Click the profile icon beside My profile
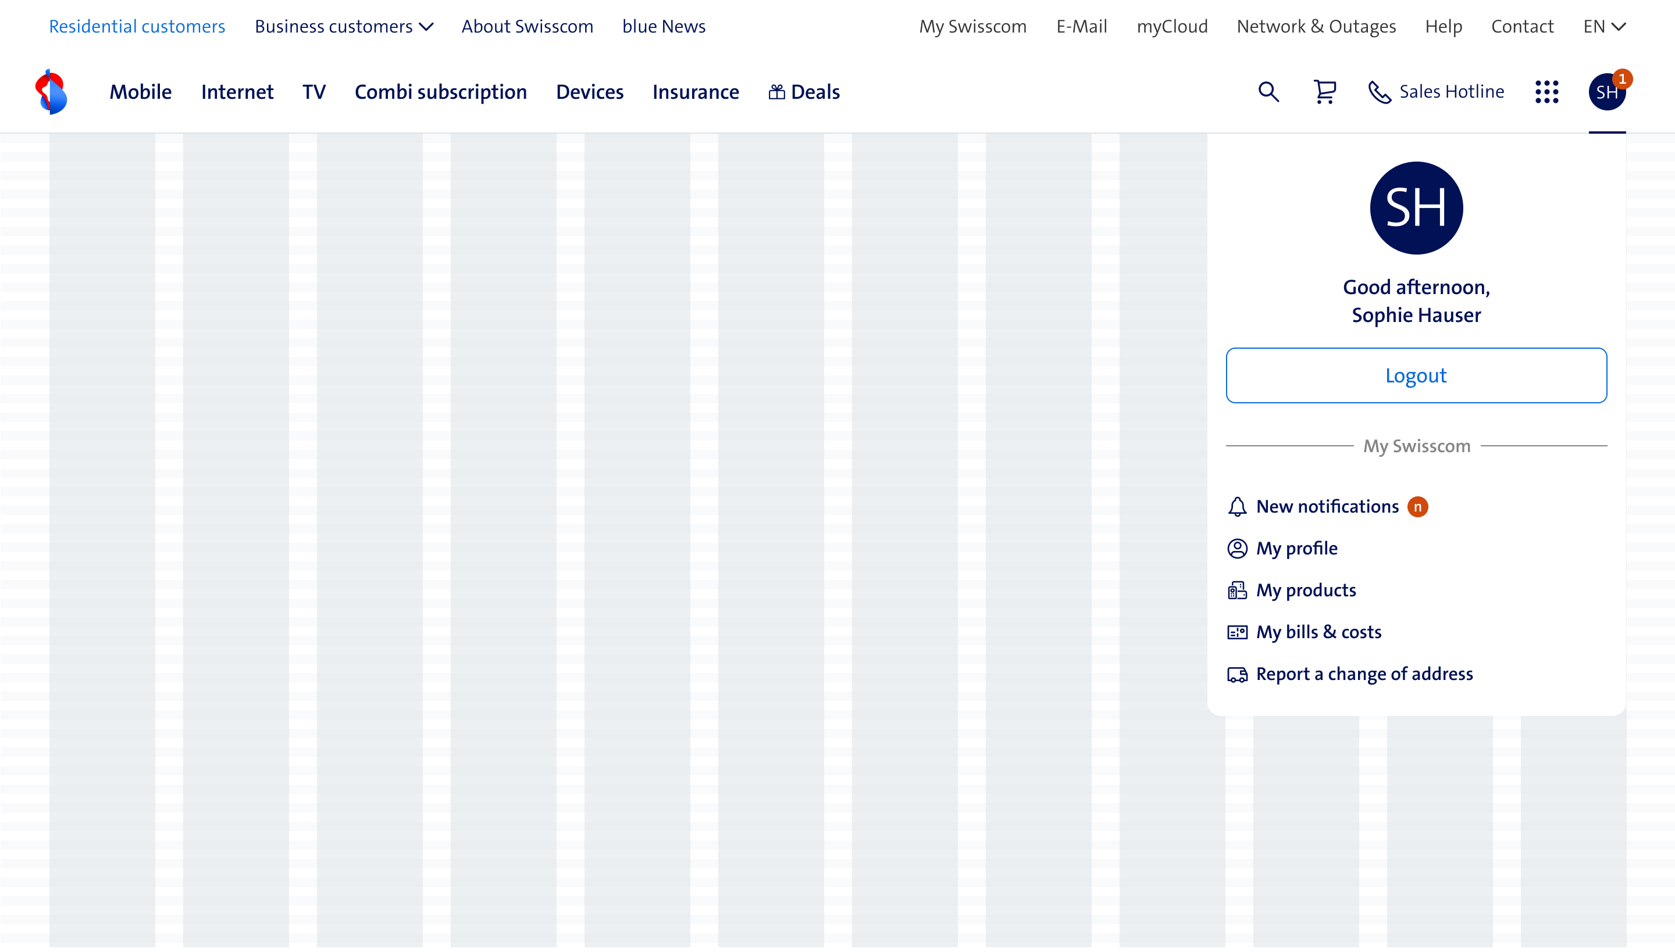1675x952 pixels. pyautogui.click(x=1236, y=549)
